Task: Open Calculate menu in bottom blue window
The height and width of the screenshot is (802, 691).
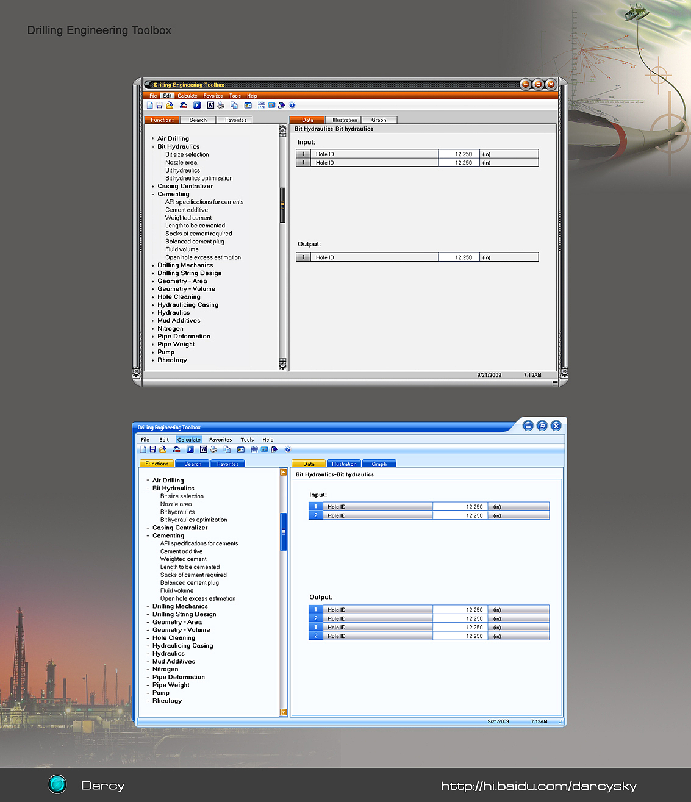Action: (189, 439)
